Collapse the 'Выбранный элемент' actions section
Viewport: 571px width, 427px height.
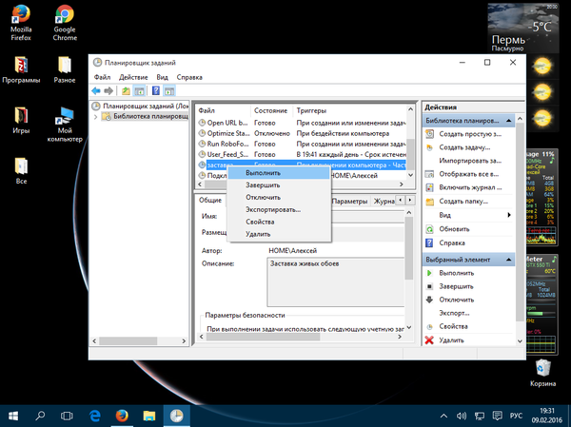(x=508, y=259)
